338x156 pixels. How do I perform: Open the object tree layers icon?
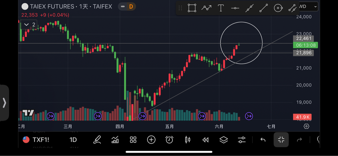pyautogui.click(x=224, y=140)
